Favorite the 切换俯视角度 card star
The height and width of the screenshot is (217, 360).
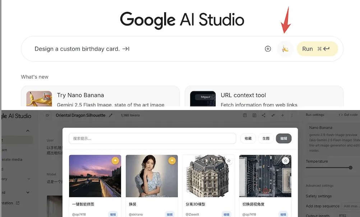pyautogui.click(x=285, y=161)
